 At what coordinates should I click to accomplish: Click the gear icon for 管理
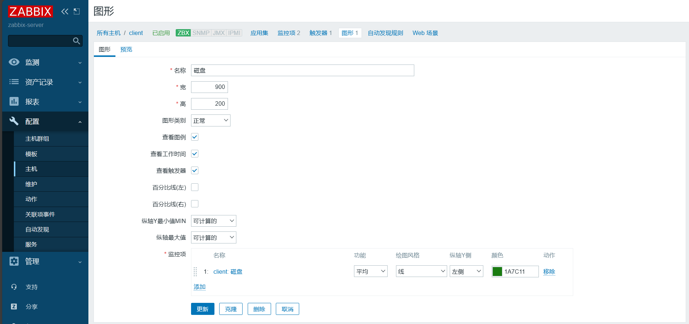point(14,261)
